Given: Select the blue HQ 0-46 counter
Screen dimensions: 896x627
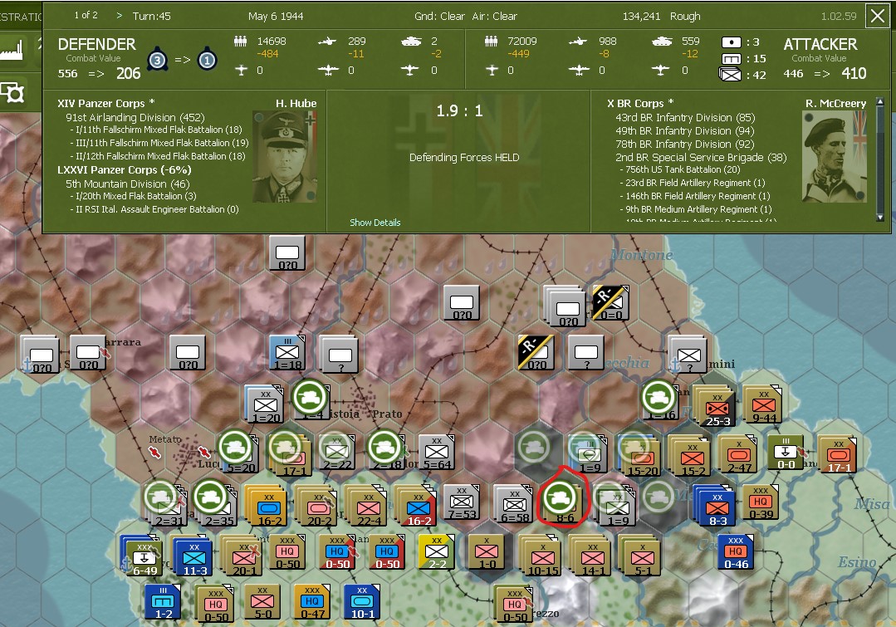Looking at the screenshot, I should coord(736,551).
